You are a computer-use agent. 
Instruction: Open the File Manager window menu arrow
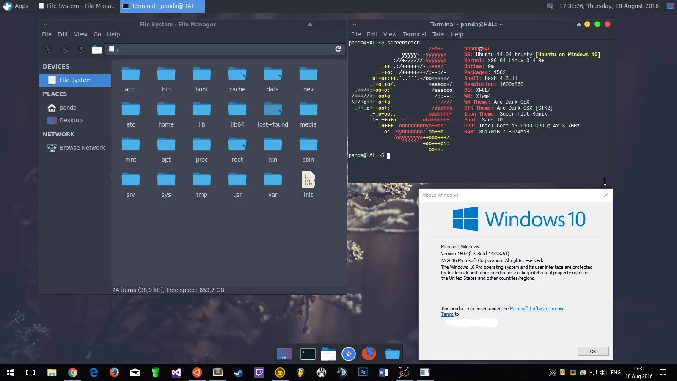[45, 24]
